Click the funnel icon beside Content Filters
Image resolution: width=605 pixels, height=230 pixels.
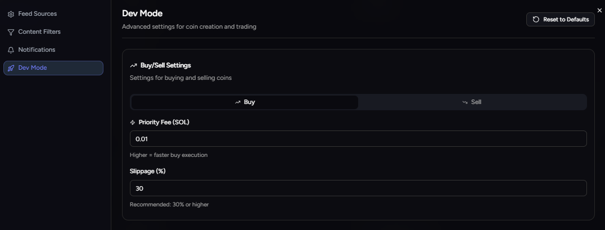(x=11, y=32)
